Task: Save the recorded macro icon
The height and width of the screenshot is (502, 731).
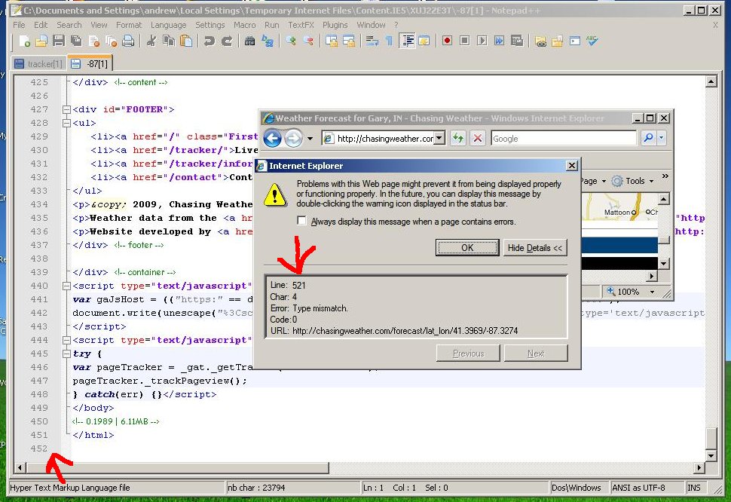Action: [516, 41]
